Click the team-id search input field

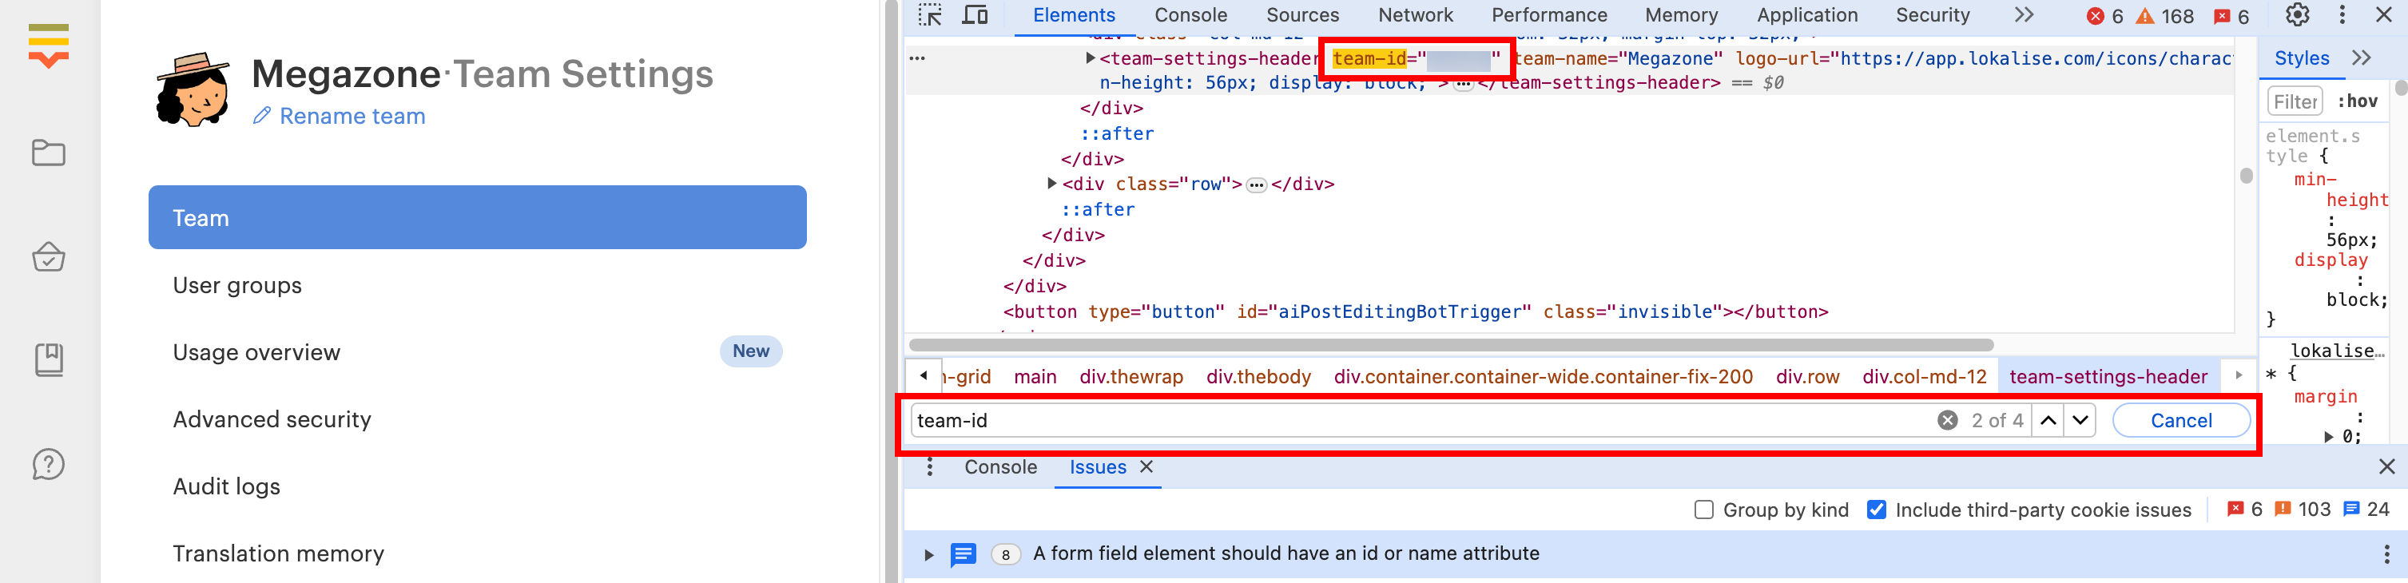pos(1421,420)
